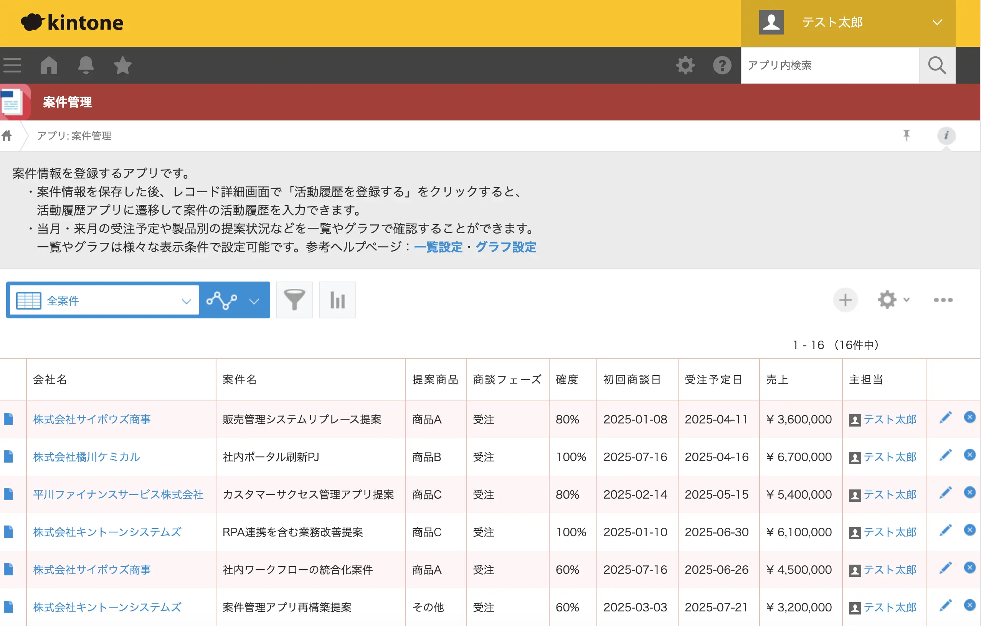Open 株式会社キントーンシステムズ in RPA連携 row
Screen dimensions: 981x626
tap(107, 532)
